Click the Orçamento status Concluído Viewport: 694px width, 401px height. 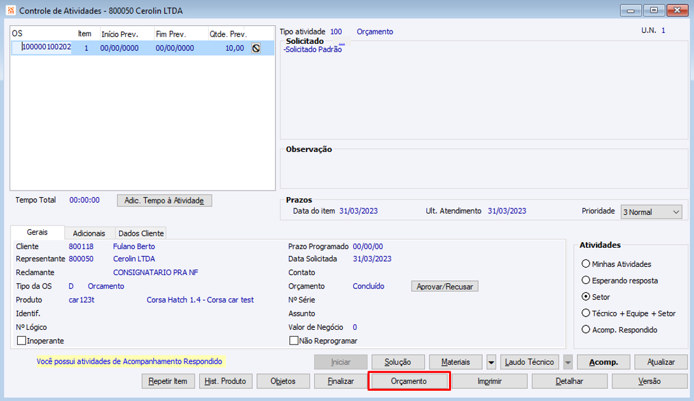(x=368, y=286)
